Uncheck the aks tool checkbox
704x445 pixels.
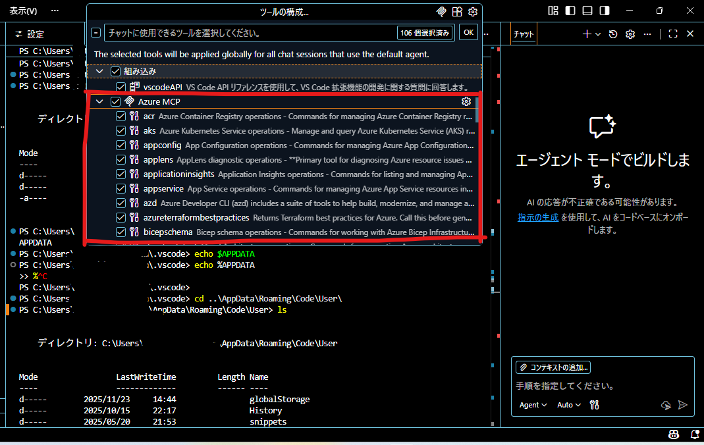point(121,131)
